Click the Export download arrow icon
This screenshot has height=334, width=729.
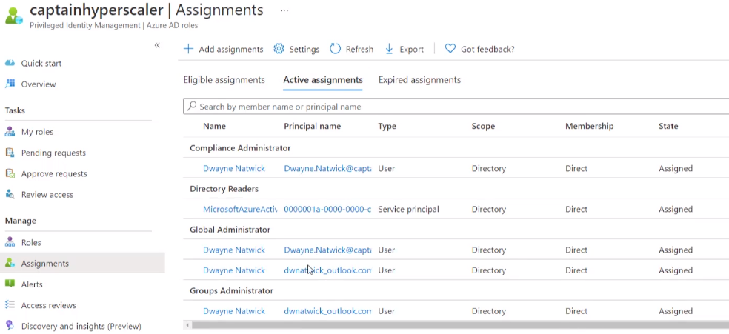[x=390, y=49]
